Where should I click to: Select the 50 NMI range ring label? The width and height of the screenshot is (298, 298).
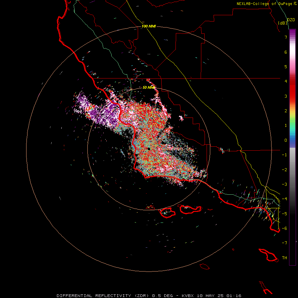(x=149, y=87)
